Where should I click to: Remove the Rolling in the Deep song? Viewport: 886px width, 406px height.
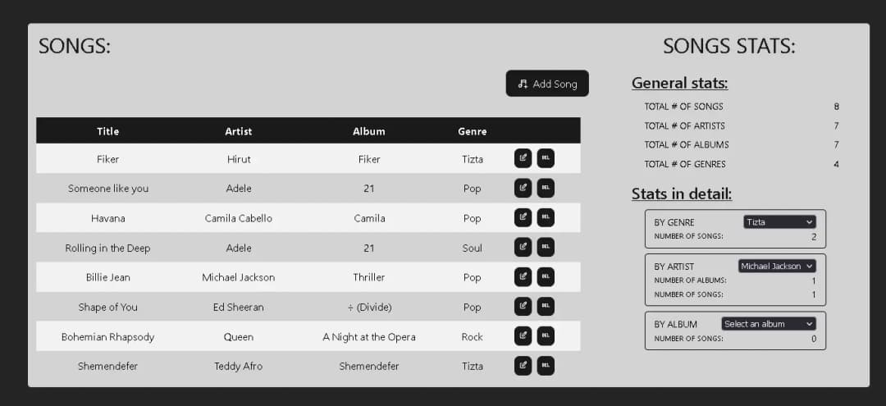point(546,247)
